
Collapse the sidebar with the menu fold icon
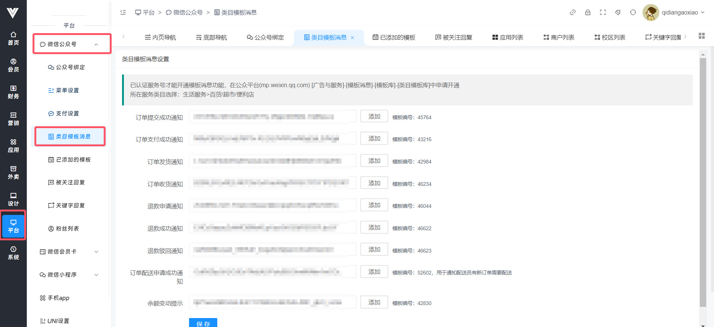[x=123, y=12]
